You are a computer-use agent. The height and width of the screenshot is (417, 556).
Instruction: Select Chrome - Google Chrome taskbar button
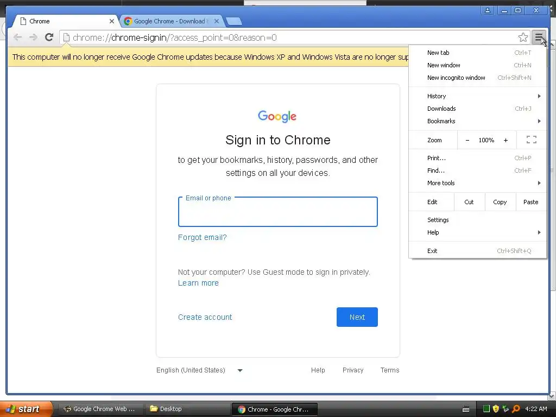click(x=274, y=409)
